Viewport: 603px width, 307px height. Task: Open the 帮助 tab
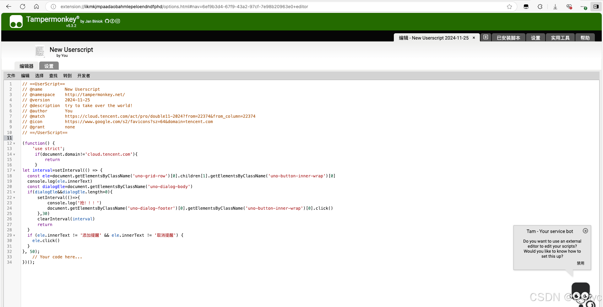click(x=585, y=38)
